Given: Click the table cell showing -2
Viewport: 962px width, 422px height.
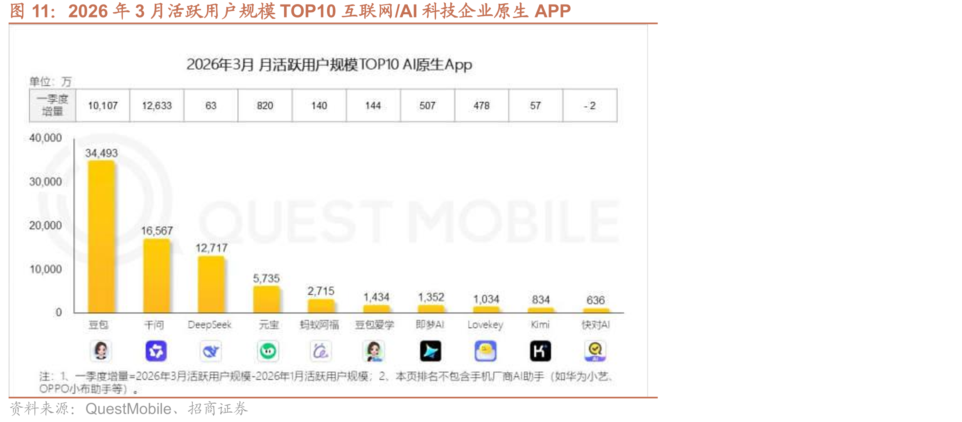Looking at the screenshot, I should (590, 106).
